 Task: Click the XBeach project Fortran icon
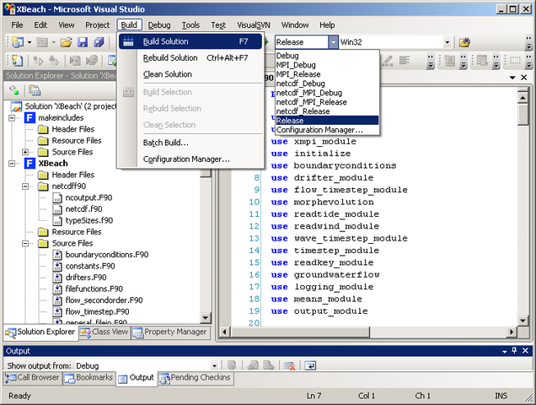[29, 164]
